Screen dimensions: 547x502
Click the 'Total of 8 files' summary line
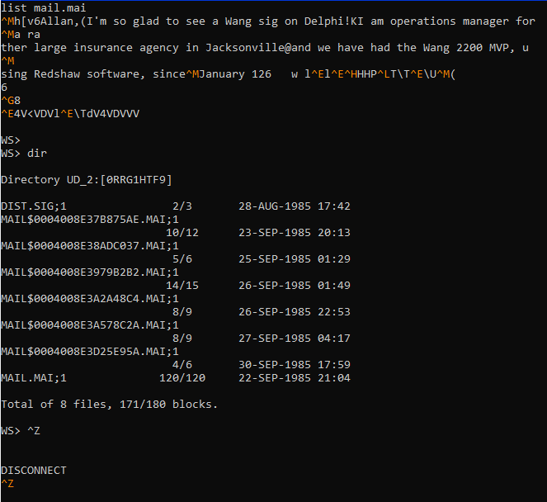pyautogui.click(x=110, y=405)
